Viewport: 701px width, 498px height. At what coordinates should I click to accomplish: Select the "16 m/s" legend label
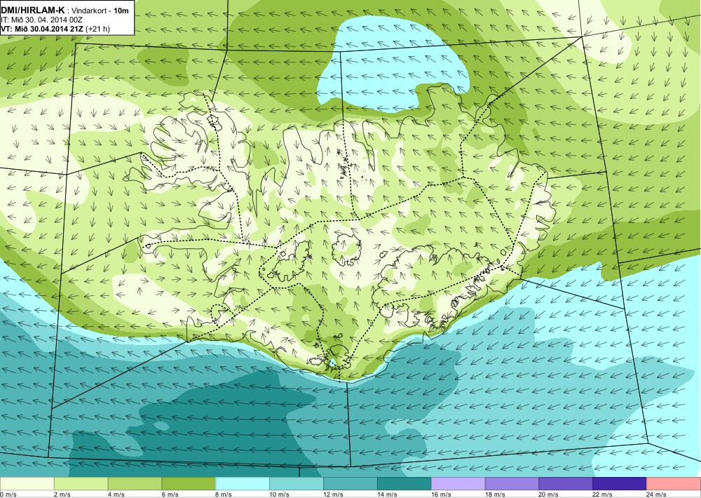[441, 494]
